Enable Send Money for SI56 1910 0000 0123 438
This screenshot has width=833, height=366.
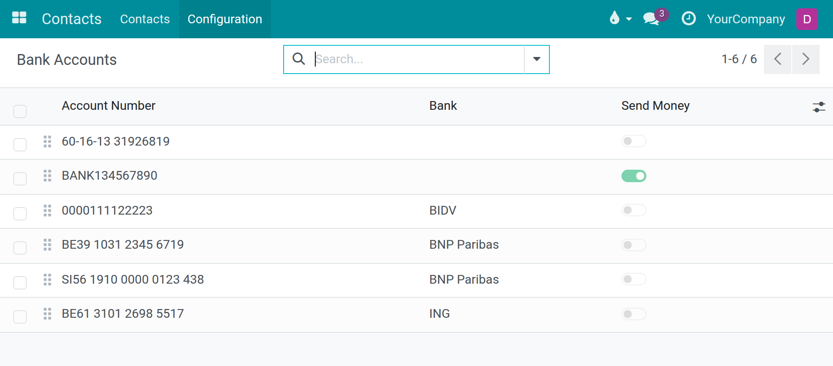pos(634,279)
